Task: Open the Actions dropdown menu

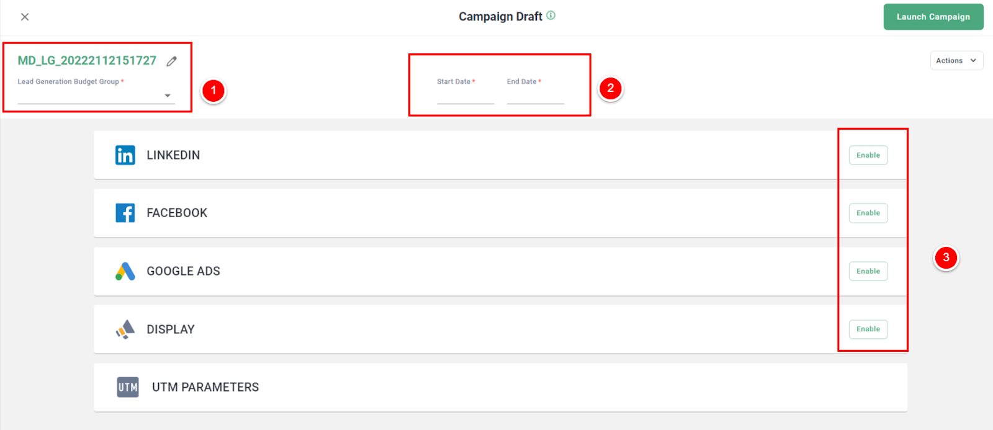Action: coord(956,60)
